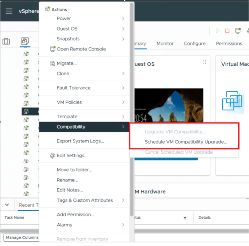This screenshot has width=249, height=246.
Task: Launch console using the monitor toolbar icon
Action: [x=237, y=31]
